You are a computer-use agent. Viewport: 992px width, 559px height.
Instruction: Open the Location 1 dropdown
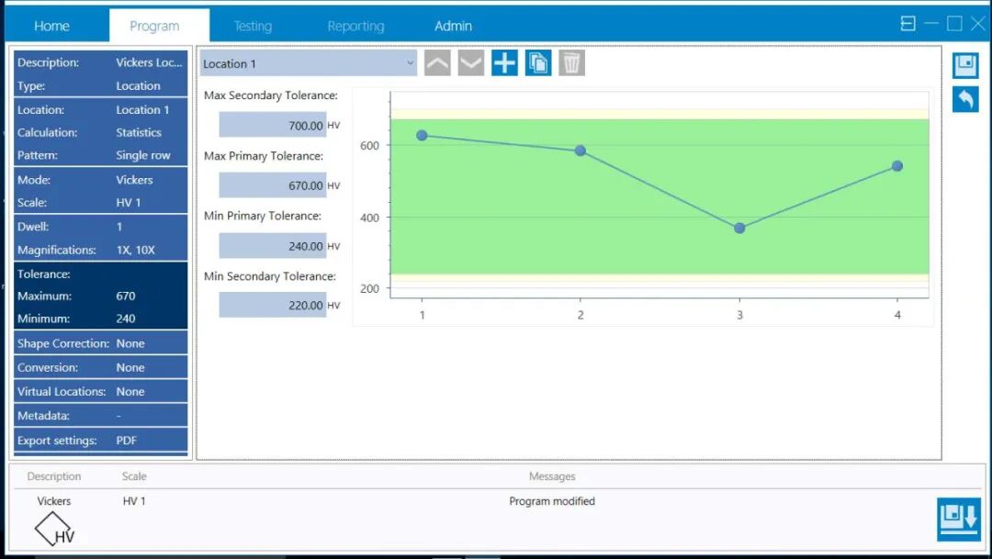(309, 63)
